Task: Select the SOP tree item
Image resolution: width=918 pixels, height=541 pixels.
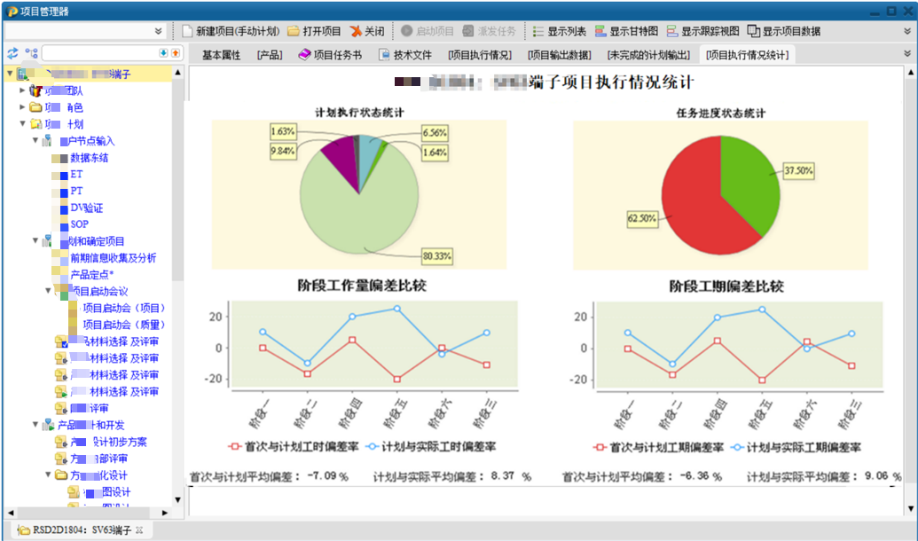Action: click(x=80, y=224)
